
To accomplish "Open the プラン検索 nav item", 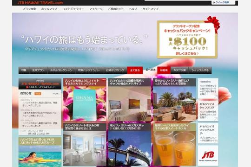I will pos(29,9).
